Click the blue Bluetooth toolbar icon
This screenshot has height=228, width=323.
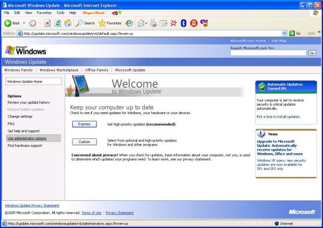point(184,23)
